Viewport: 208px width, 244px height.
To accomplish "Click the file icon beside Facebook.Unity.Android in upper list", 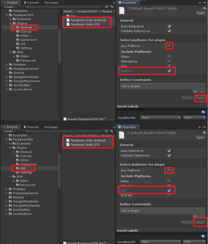I will (68, 20).
